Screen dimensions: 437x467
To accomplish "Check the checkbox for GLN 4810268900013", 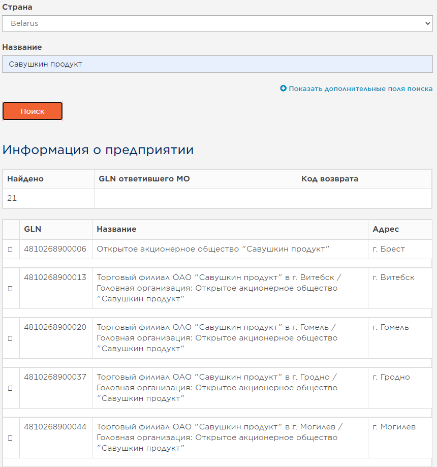I will (x=11, y=288).
